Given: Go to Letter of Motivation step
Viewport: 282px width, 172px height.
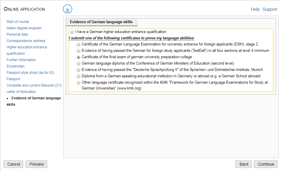Looking at the screenshot, I should [21, 92].
